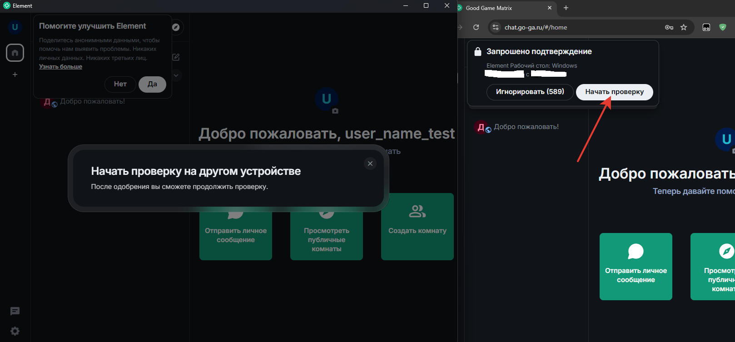Click 'Начать проверку' in the browser prompt
The height and width of the screenshot is (342, 735).
(x=615, y=92)
